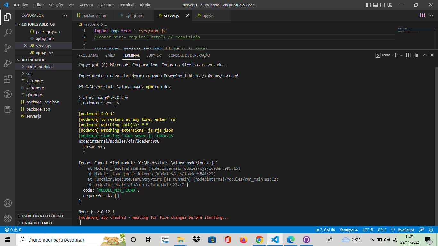Click feedback icon in status bar
The height and width of the screenshot is (246, 438).
(422, 230)
